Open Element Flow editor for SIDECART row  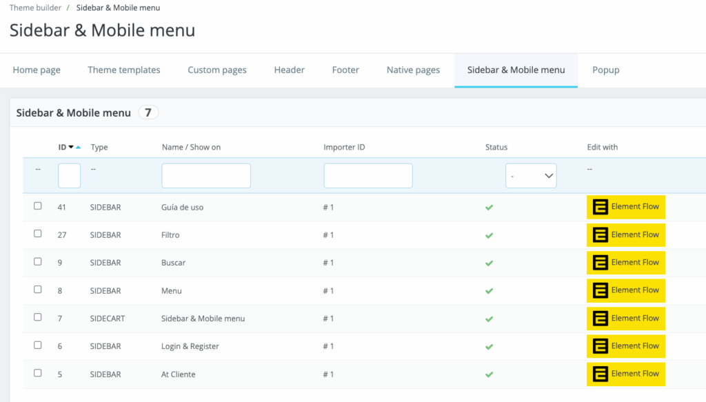click(626, 319)
